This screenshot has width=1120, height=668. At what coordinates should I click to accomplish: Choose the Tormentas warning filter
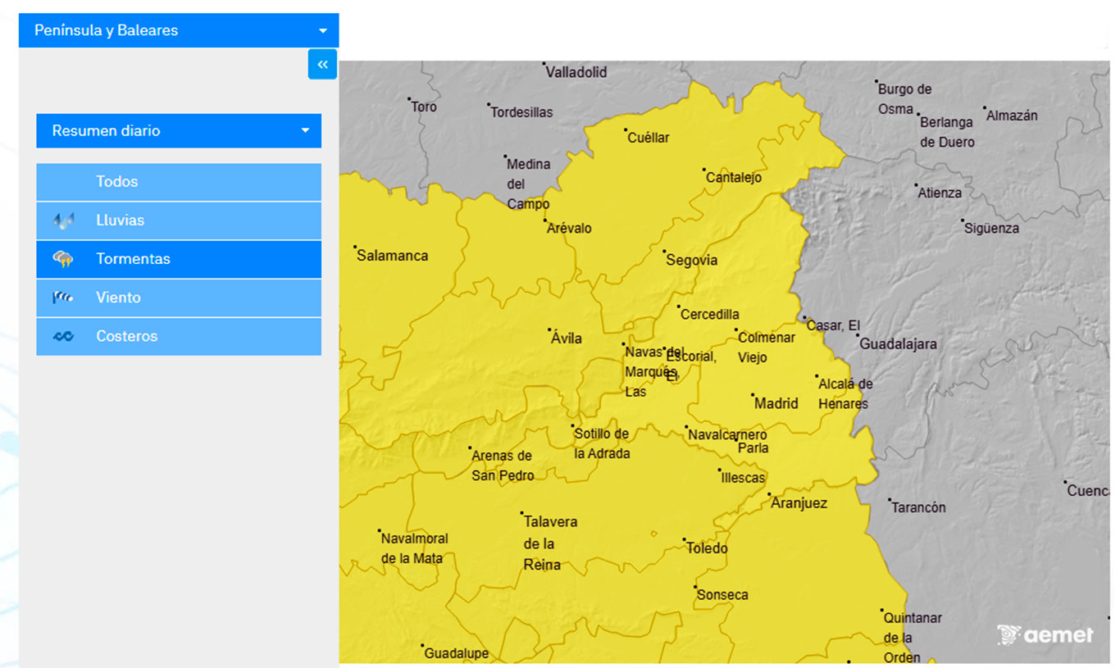179,259
